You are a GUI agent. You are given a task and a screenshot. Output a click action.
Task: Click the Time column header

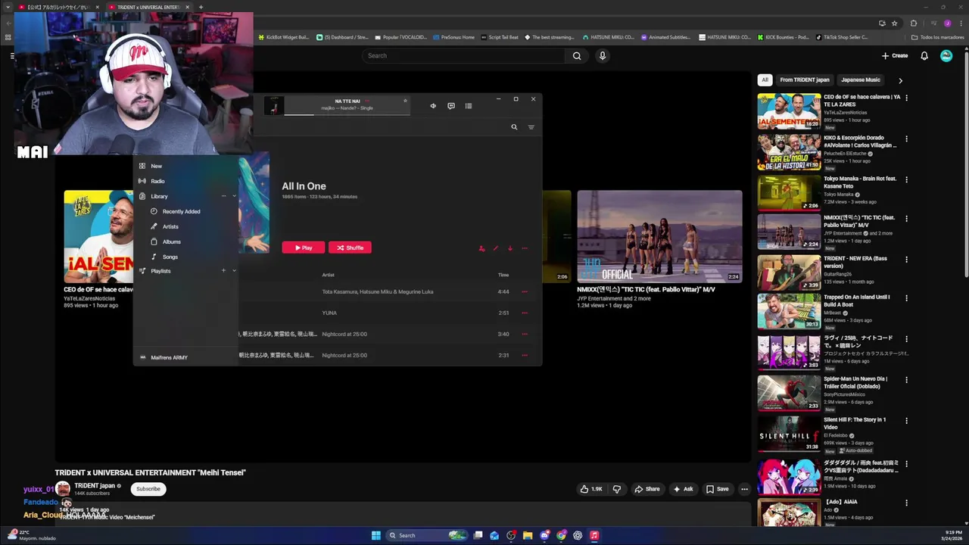[503, 275]
